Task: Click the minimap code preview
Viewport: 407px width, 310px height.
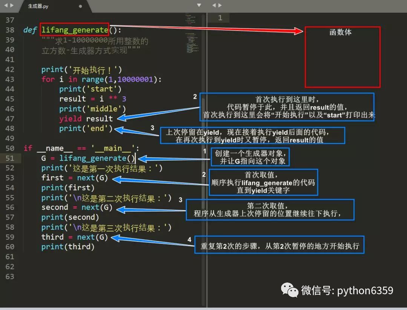Action: [192, 34]
